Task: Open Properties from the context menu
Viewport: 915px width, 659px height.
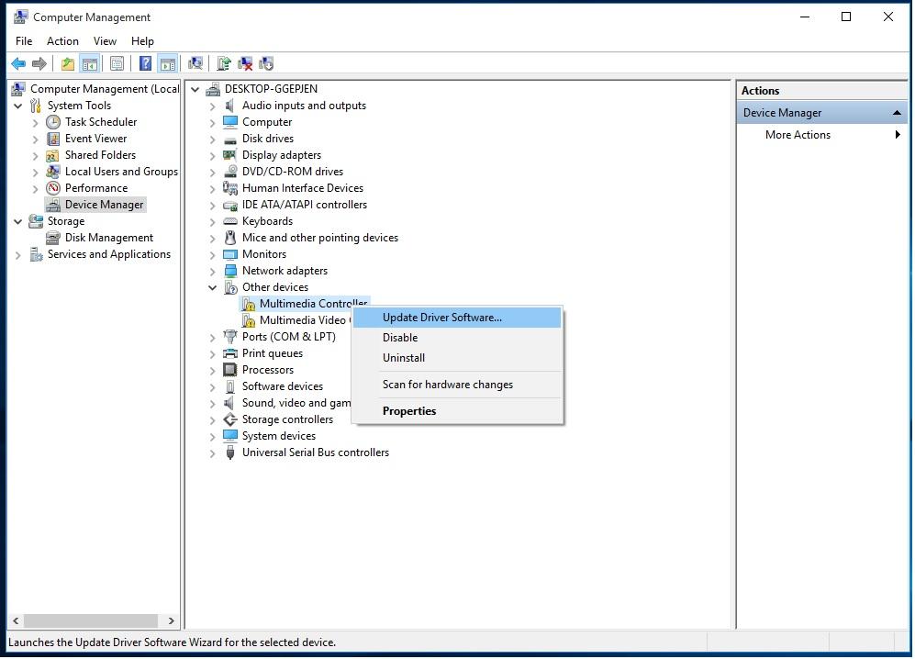Action: (x=457, y=411)
